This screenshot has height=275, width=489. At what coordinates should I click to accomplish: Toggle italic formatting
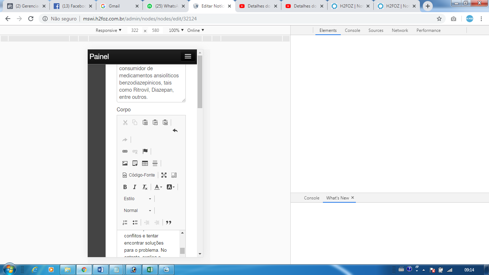pyautogui.click(x=135, y=187)
